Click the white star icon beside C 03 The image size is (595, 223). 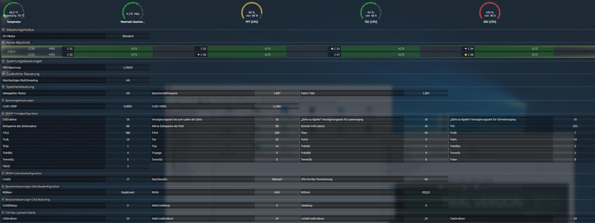[x=332, y=49]
